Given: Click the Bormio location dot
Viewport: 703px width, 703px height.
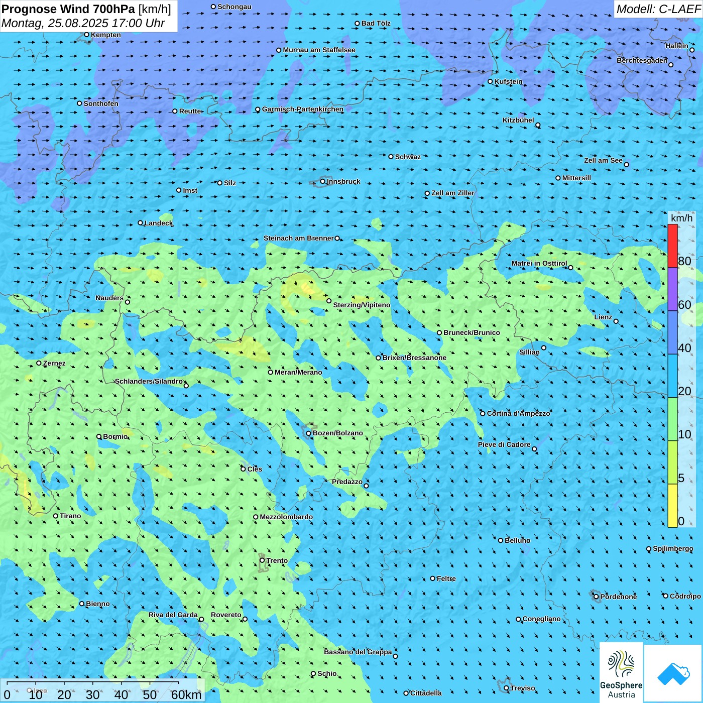Looking at the screenshot, I should click(99, 436).
